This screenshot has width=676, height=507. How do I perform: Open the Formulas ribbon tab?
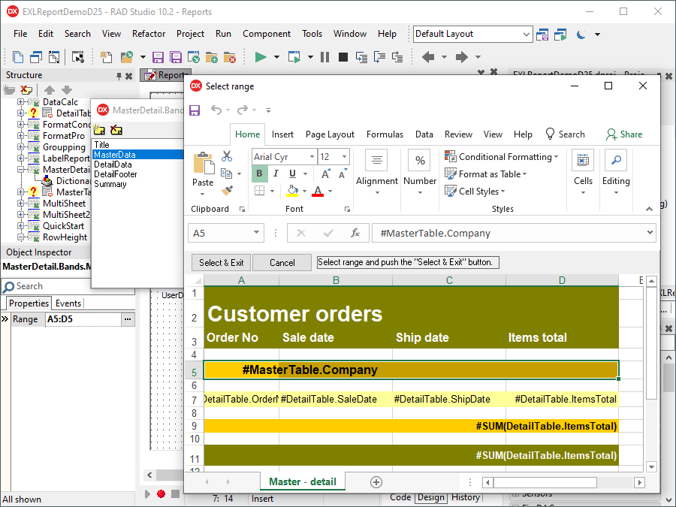click(385, 134)
